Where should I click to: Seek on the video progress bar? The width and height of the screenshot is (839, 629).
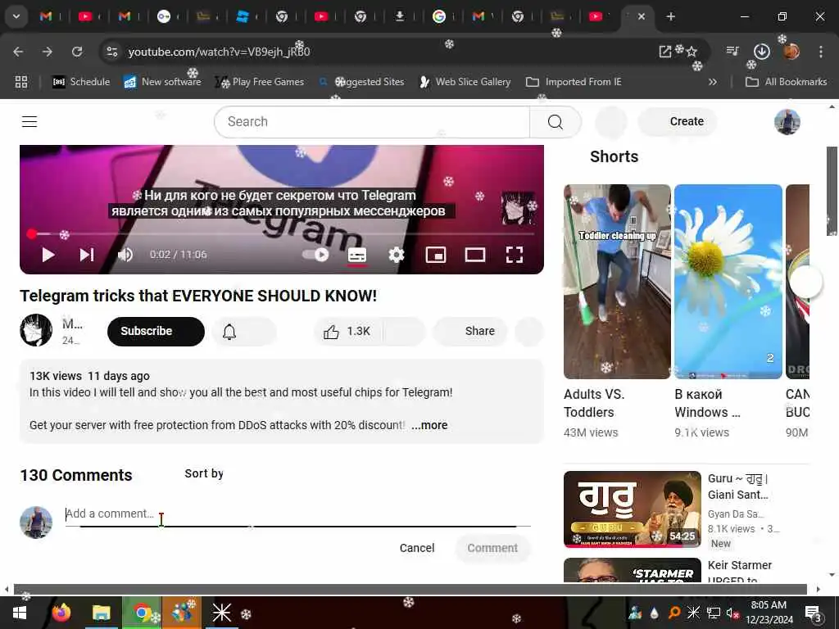[282, 233]
